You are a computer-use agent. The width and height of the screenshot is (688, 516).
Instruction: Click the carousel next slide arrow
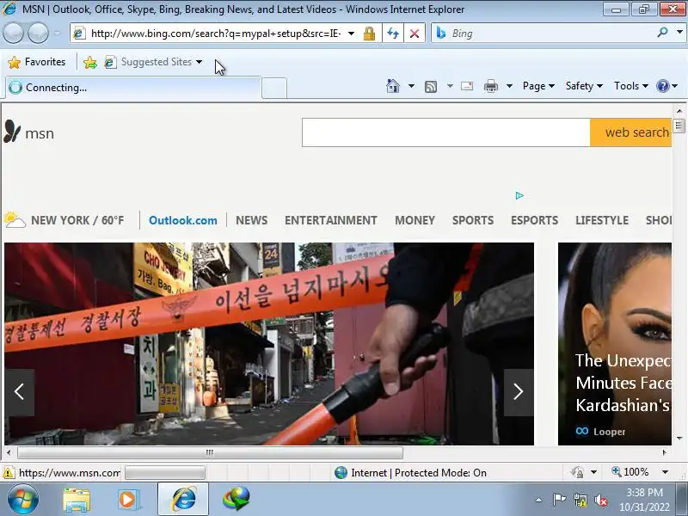click(519, 392)
